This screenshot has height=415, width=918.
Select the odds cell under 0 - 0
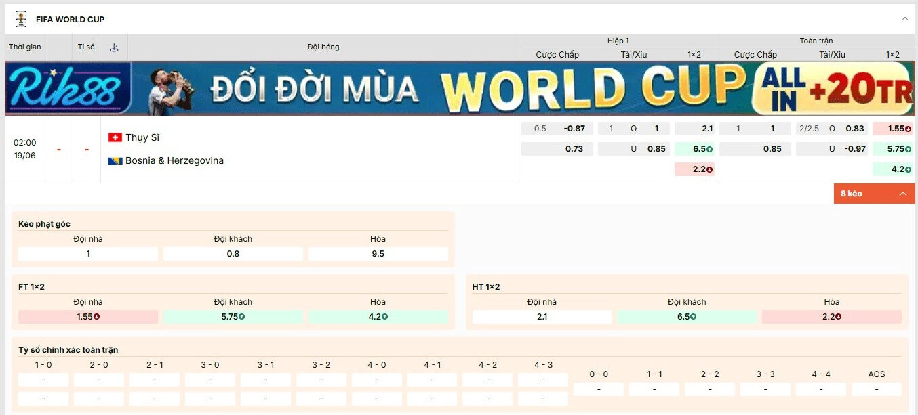[599, 389]
